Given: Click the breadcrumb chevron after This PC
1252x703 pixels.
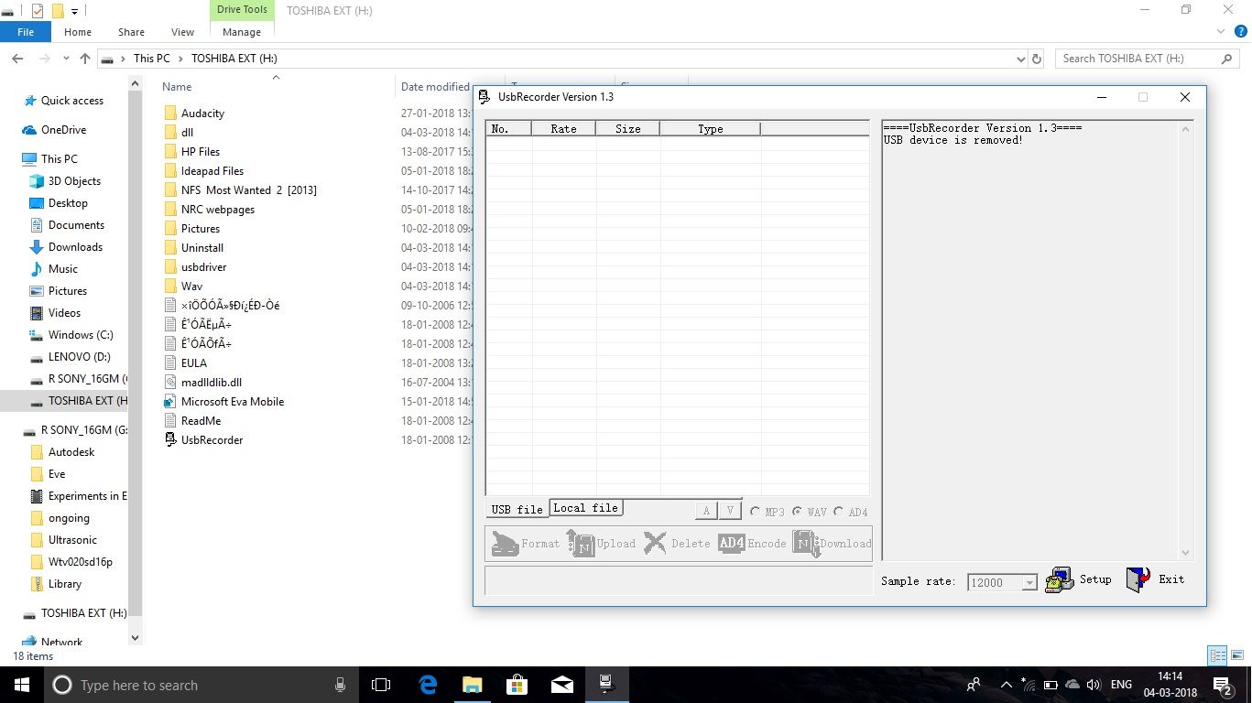Looking at the screenshot, I should (x=180, y=59).
